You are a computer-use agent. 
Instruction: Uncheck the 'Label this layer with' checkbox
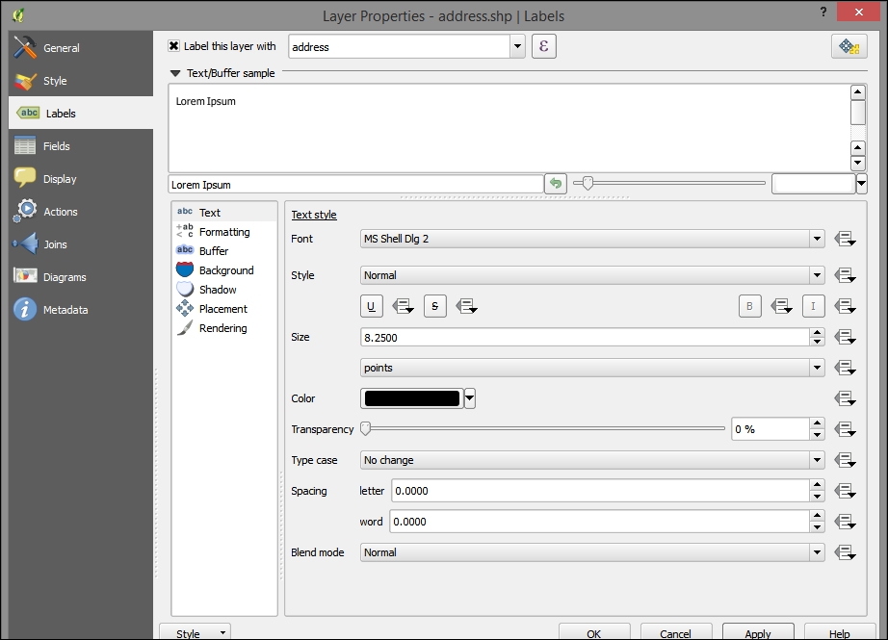(x=174, y=45)
